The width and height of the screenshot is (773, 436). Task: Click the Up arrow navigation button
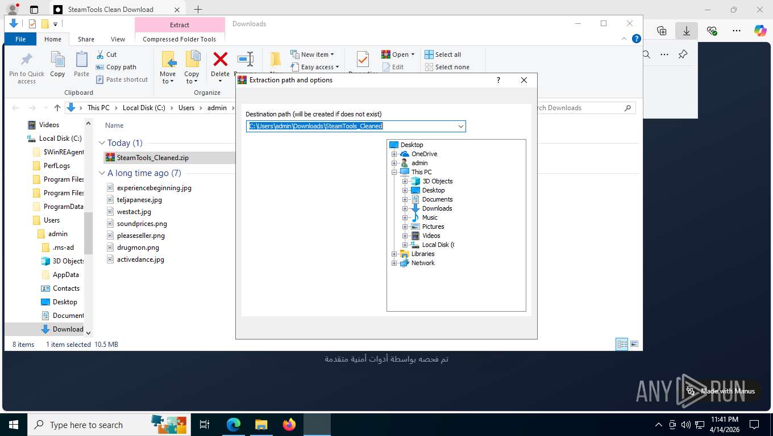57,108
